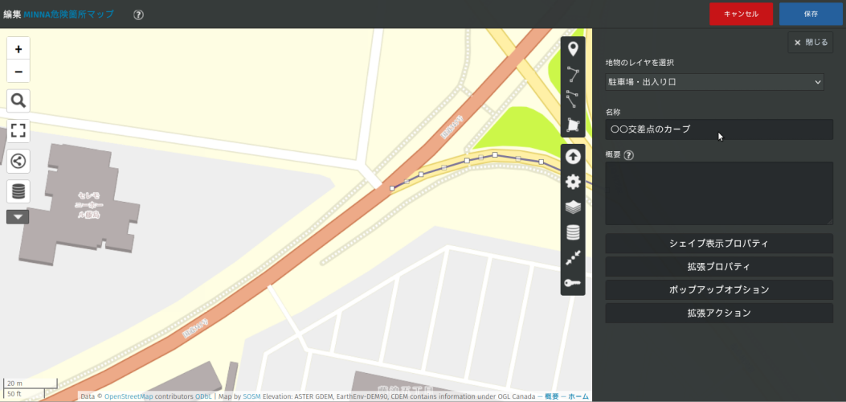The height and width of the screenshot is (402, 846).
Task: Expand シェイプ表示プロパティ section
Action: point(718,244)
